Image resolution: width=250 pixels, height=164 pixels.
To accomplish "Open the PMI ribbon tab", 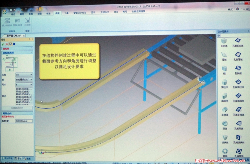I will coord(116,12).
